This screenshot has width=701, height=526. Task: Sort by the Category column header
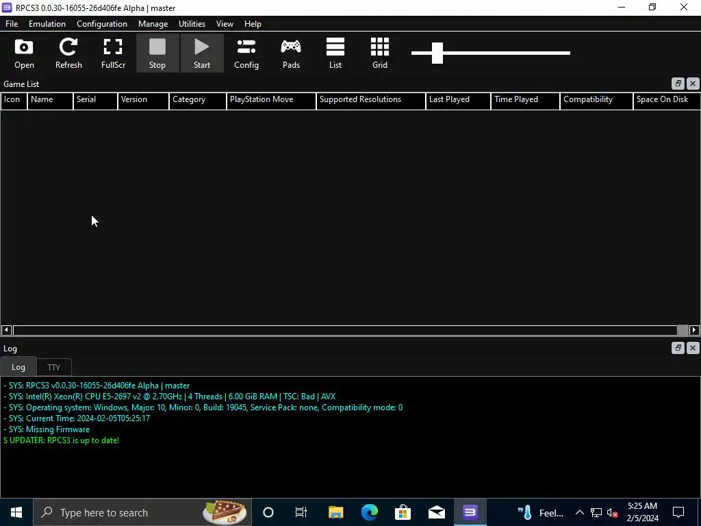tap(198, 101)
